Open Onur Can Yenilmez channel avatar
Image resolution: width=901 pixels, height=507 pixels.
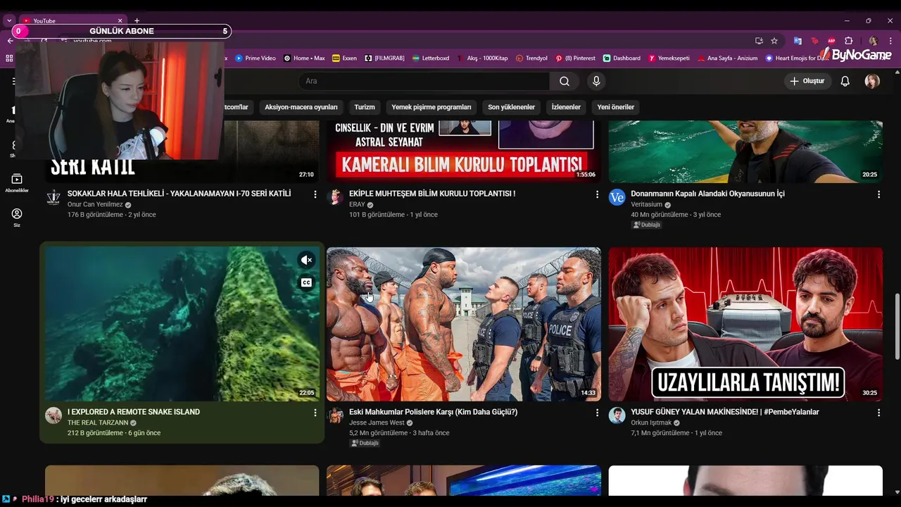pos(53,196)
